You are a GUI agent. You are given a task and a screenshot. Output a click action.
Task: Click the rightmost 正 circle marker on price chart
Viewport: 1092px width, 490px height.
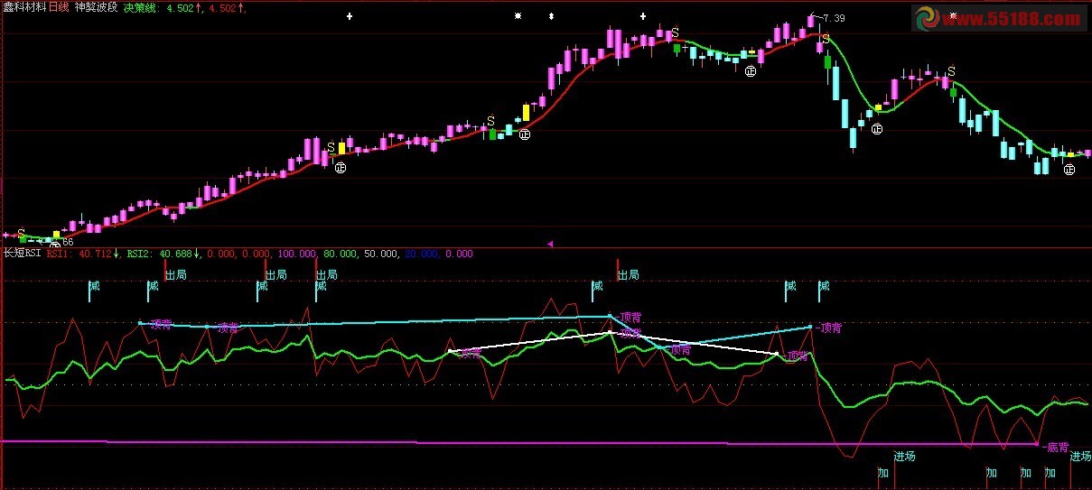(1070, 169)
